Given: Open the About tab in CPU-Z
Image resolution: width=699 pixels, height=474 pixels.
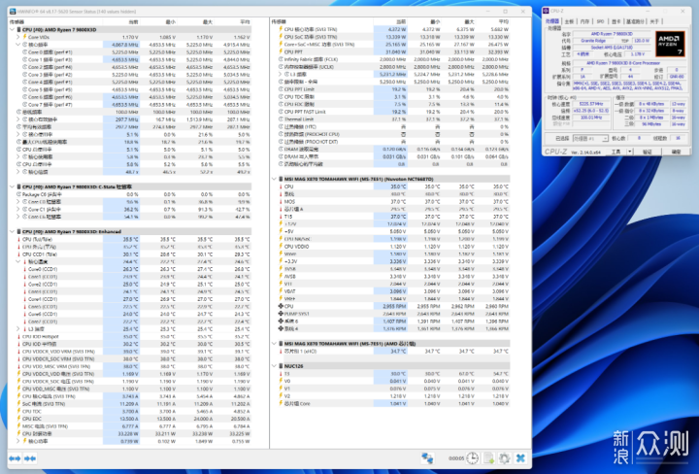Looking at the screenshot, I should (x=654, y=21).
